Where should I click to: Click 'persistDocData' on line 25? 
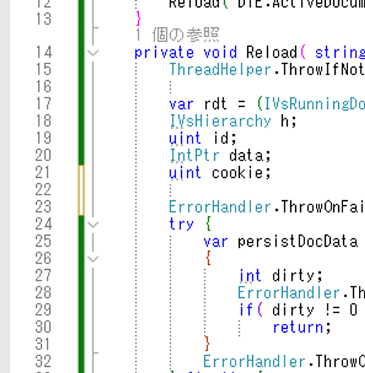click(298, 241)
